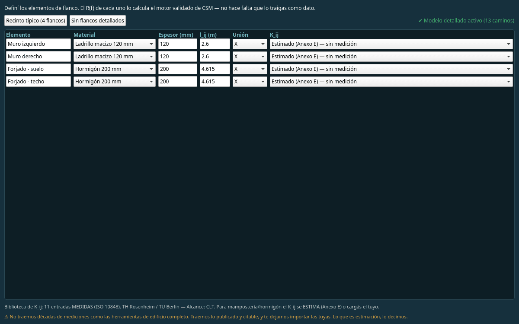Open K_ij dropdown for Forjado - techo
This screenshot has height=324, width=519.
pyautogui.click(x=391, y=81)
